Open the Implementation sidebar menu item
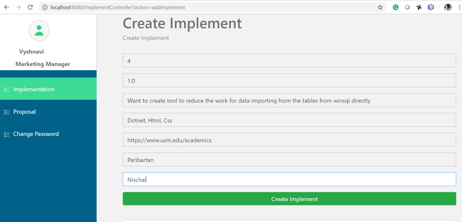 [34, 89]
